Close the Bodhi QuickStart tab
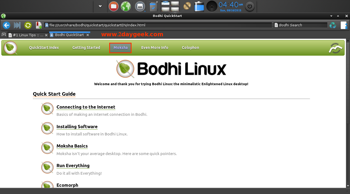This screenshot has height=194, width=350. pos(88,35)
